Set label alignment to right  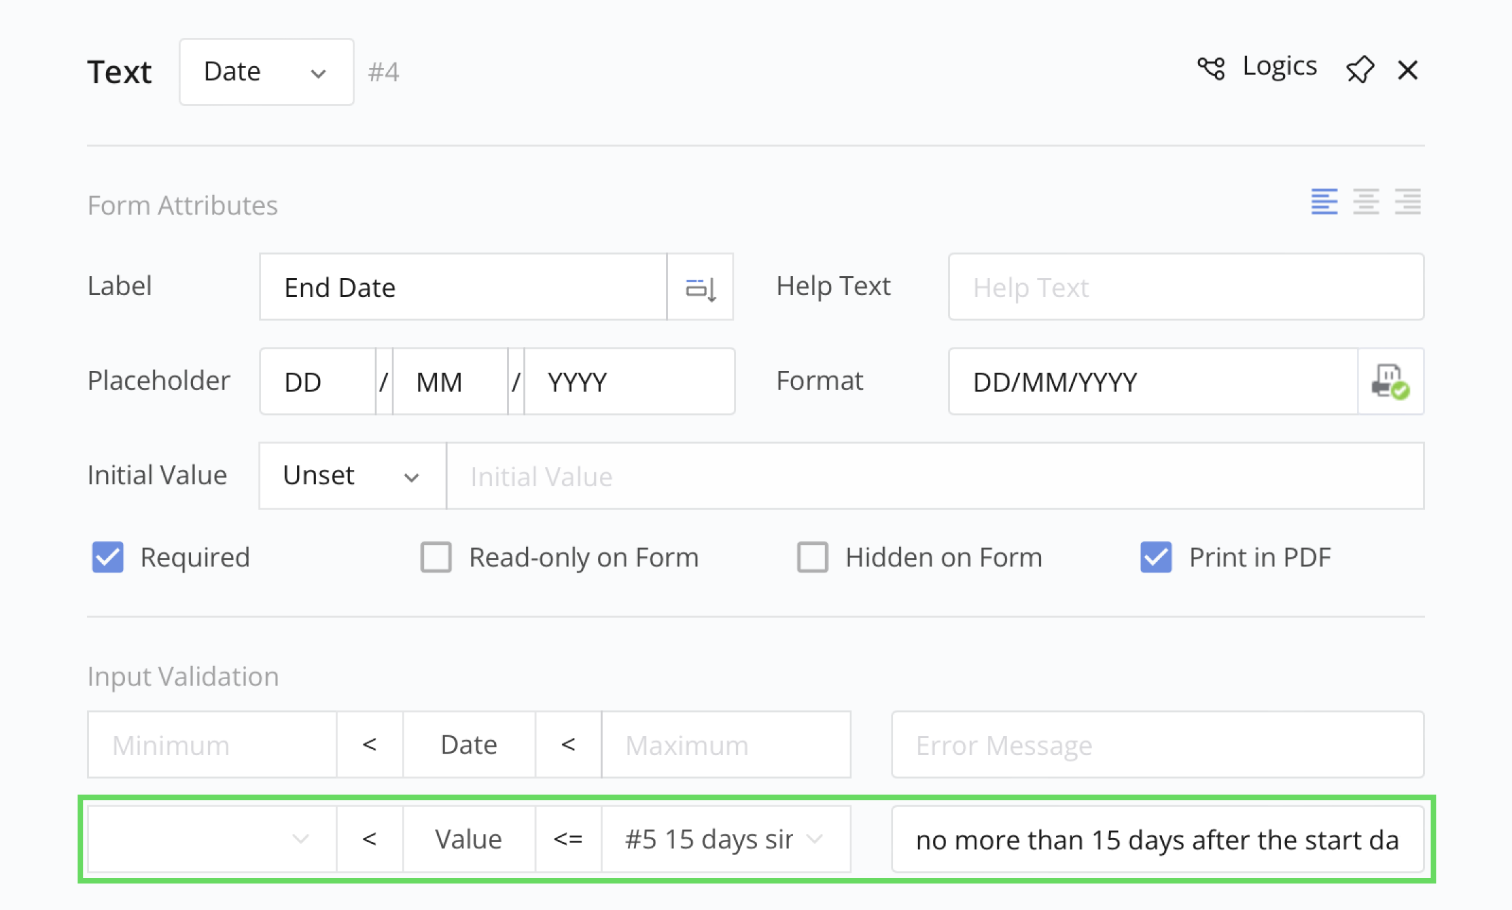[1407, 202]
